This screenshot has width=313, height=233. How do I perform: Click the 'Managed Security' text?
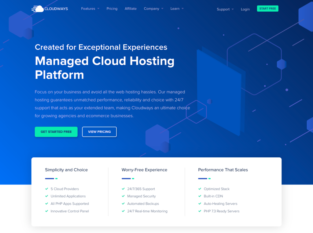[x=141, y=196]
